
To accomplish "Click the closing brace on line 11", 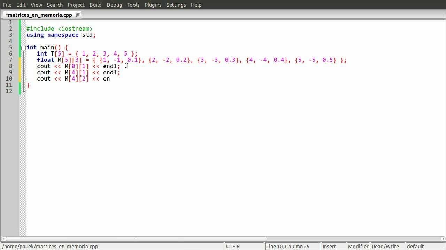I will (x=28, y=85).
